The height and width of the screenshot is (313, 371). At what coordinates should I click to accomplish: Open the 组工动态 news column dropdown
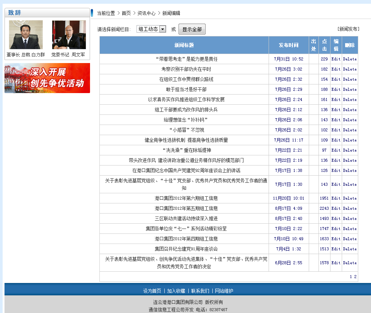click(x=151, y=29)
